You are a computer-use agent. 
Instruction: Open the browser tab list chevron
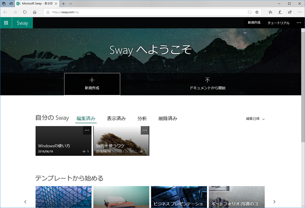pos(71,3)
